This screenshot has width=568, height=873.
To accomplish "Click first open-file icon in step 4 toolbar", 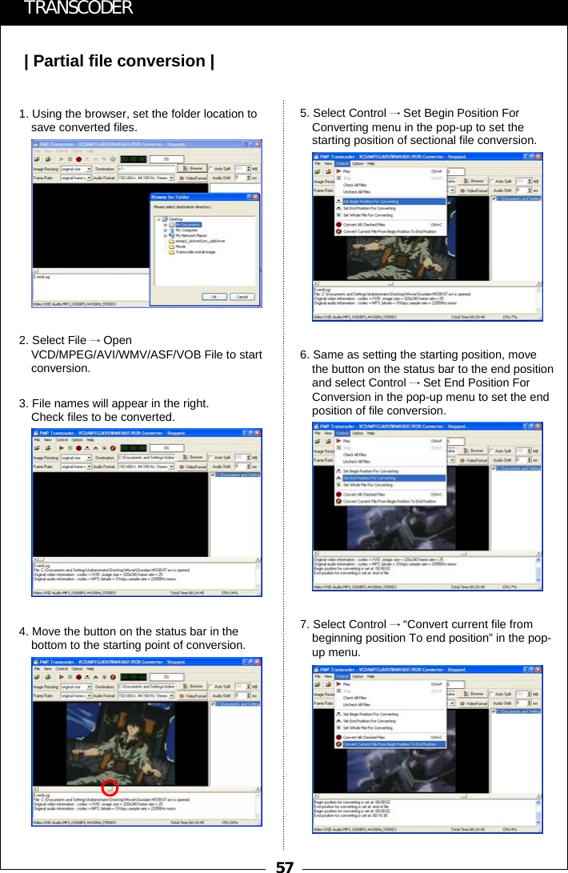I will coord(37,677).
